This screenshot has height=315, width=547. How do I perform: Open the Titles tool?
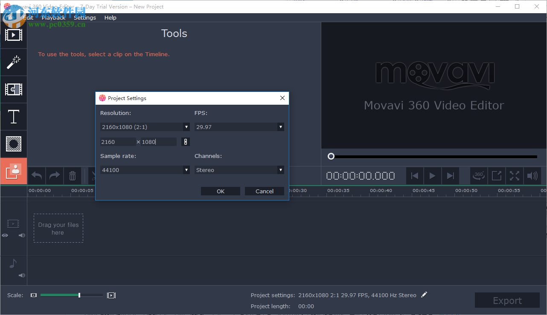(13, 117)
